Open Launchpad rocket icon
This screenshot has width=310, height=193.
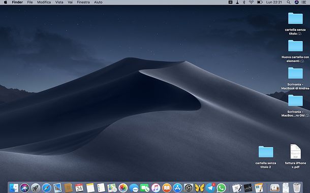36,187
